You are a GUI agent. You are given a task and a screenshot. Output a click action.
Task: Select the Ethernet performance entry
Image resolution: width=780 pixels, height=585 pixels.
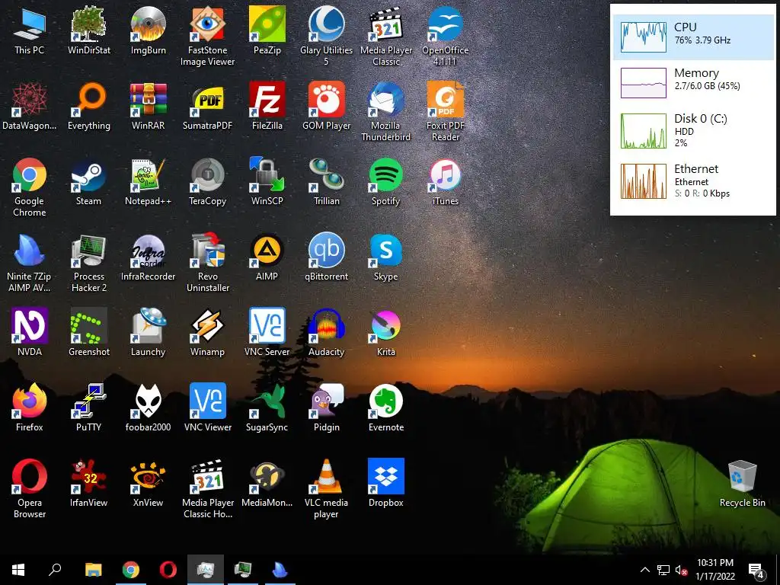(x=693, y=181)
